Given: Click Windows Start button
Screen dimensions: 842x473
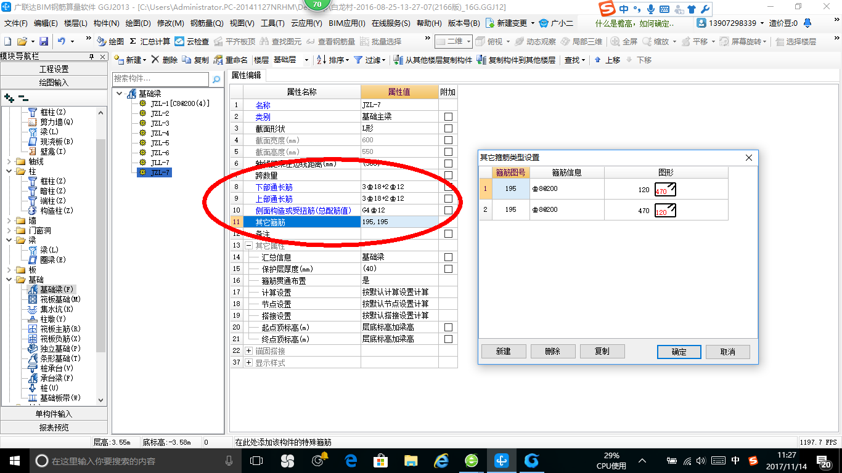Looking at the screenshot, I should (14, 461).
